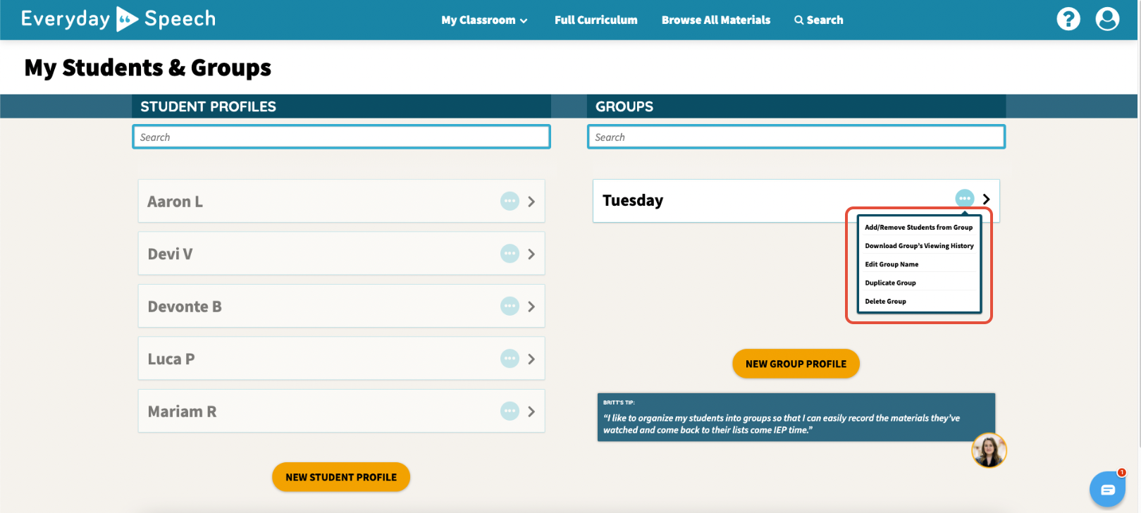Click New Student Profile button
This screenshot has width=1141, height=513.
341,477
